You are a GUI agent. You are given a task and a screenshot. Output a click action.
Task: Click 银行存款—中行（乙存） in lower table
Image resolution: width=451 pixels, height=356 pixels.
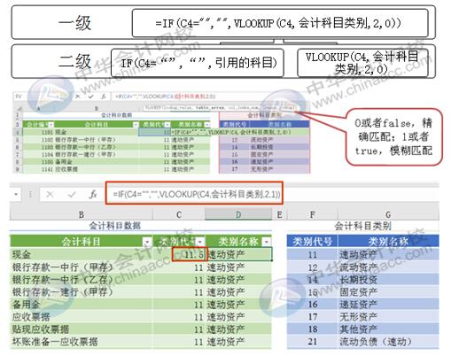tap(82, 280)
